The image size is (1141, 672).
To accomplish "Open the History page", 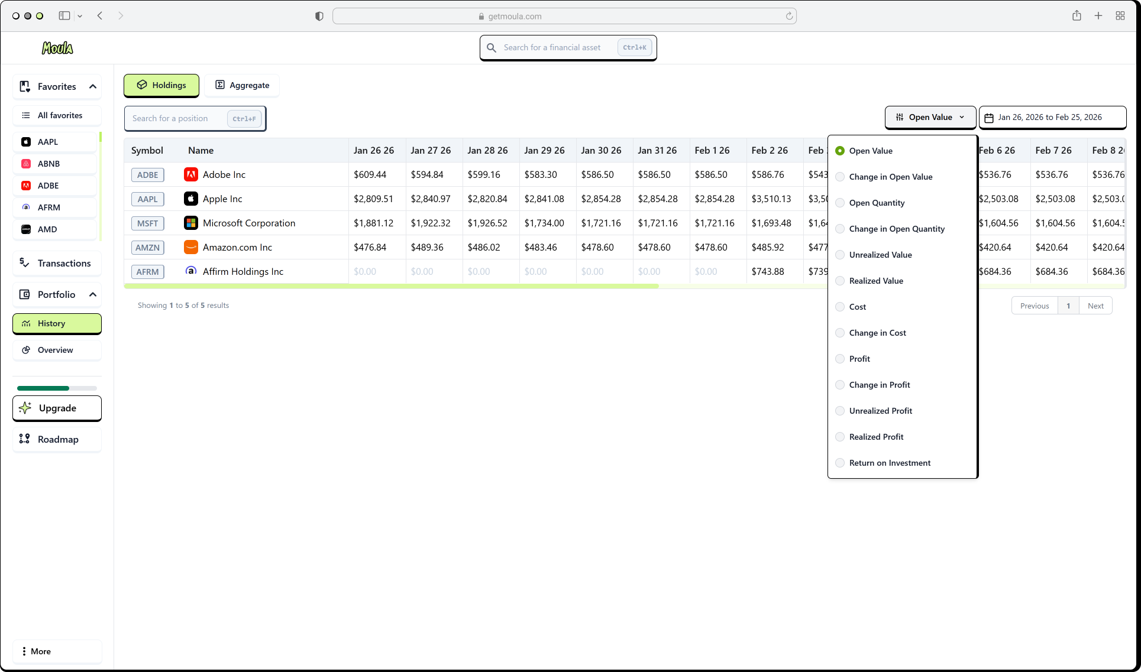I will (x=57, y=323).
